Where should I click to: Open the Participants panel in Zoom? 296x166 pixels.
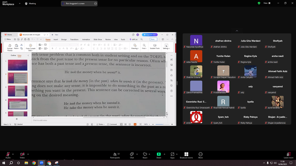tap(115, 155)
